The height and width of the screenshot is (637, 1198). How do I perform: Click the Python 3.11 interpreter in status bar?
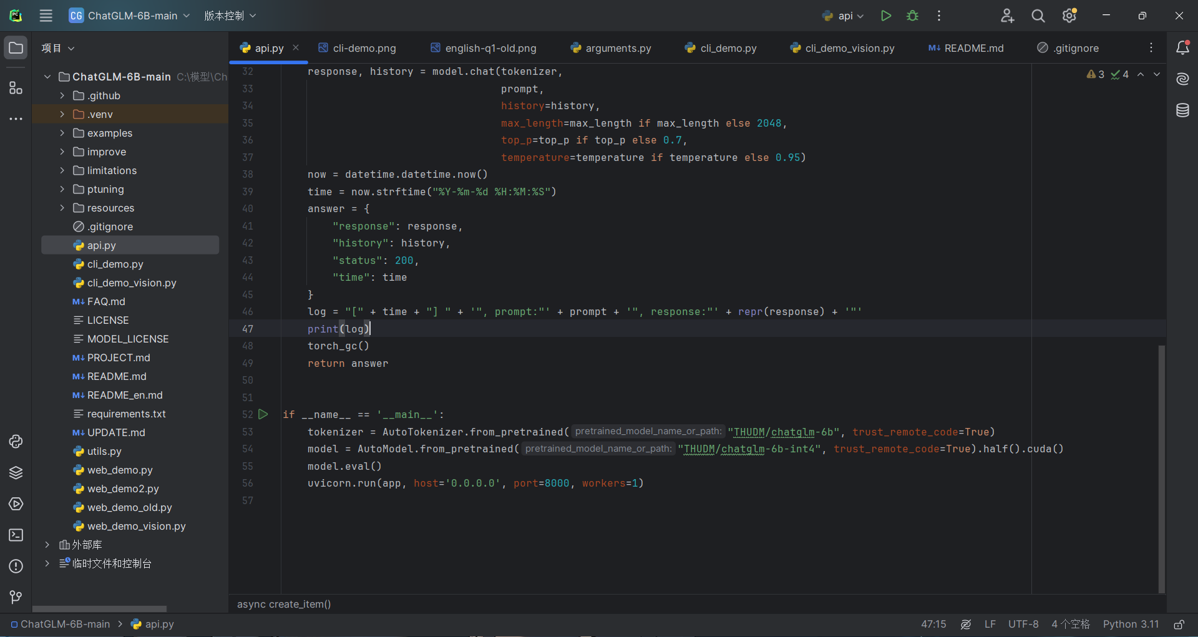point(1130,625)
